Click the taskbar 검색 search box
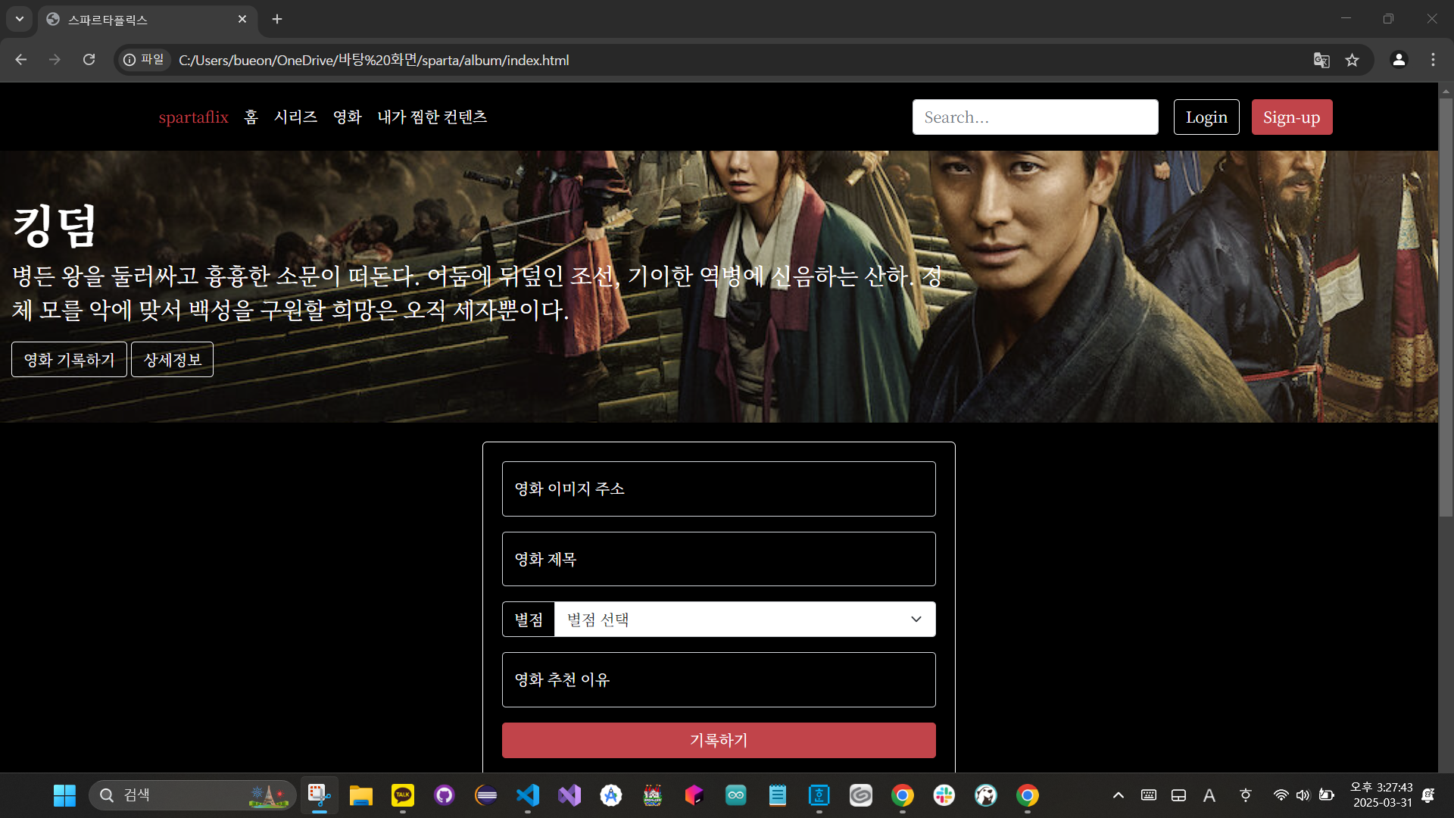This screenshot has height=818, width=1454. point(192,795)
